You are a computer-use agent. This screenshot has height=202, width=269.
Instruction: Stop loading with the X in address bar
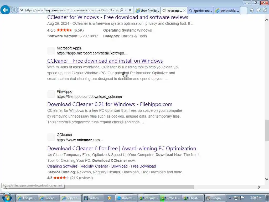pyautogui.click(x=130, y=10)
